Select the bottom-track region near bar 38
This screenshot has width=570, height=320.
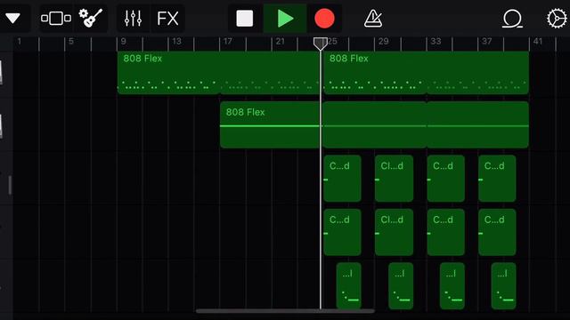tap(503, 286)
